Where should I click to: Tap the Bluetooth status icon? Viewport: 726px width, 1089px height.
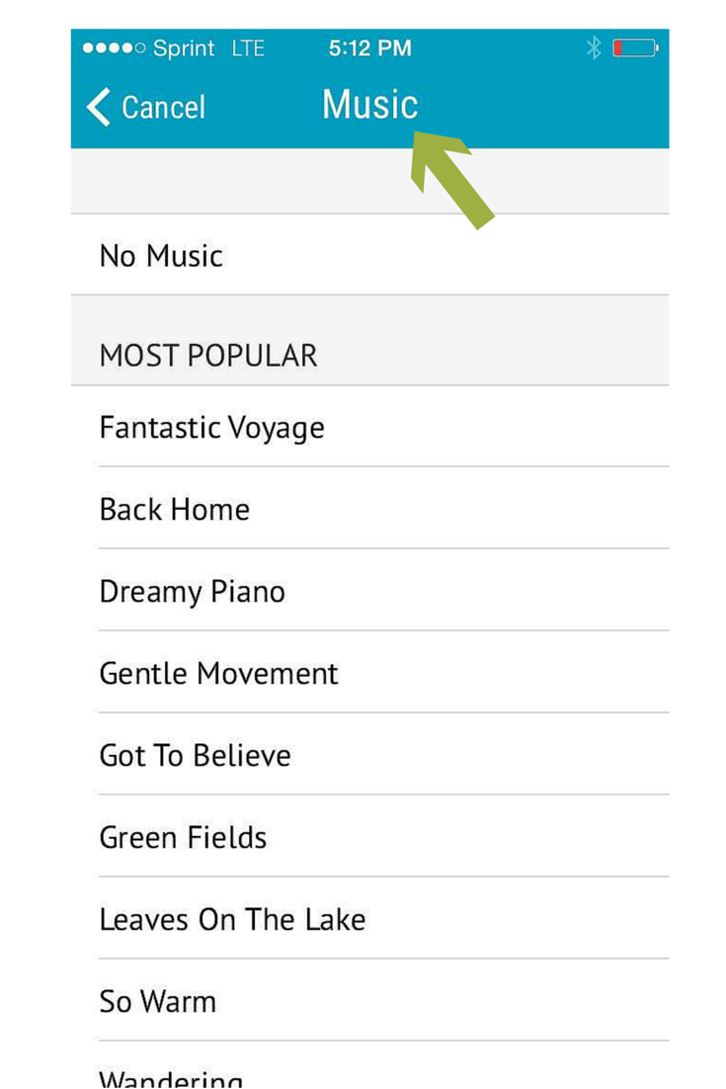(594, 47)
